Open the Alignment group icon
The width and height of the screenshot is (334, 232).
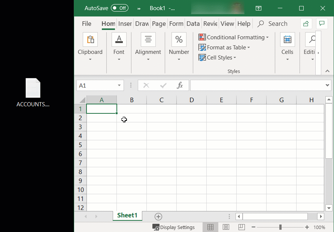pos(148,40)
